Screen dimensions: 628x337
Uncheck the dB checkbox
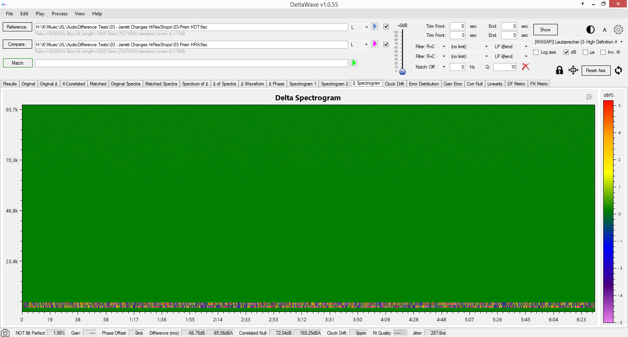click(x=566, y=52)
